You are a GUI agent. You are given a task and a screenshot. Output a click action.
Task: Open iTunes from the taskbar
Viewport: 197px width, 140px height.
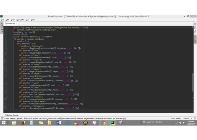tap(94, 123)
